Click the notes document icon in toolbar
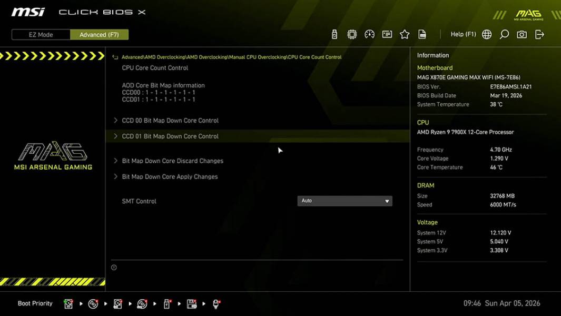 pyautogui.click(x=422, y=34)
